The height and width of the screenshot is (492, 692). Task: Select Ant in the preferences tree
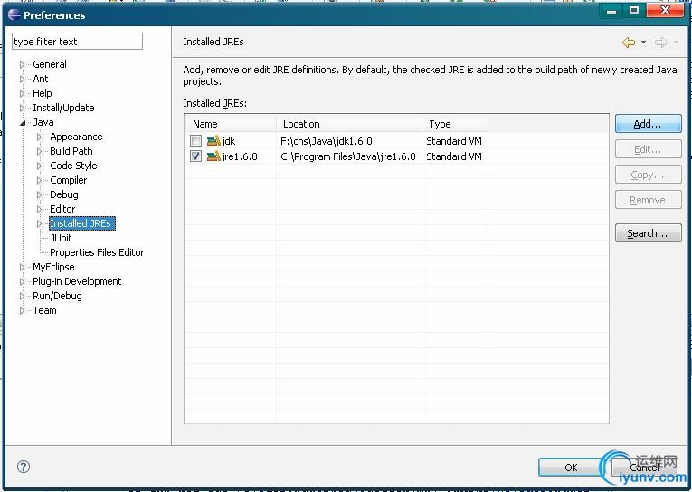point(40,79)
